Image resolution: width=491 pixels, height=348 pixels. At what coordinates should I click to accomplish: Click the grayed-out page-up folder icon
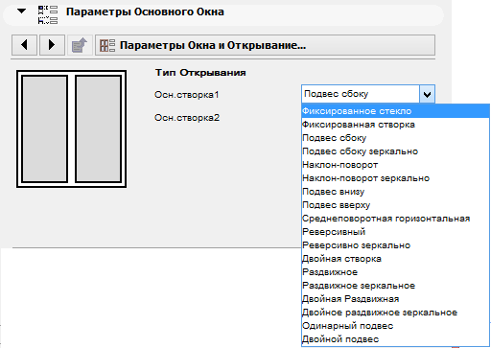click(80, 45)
